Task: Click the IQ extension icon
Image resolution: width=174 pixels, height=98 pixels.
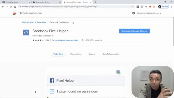Action: coord(146,7)
